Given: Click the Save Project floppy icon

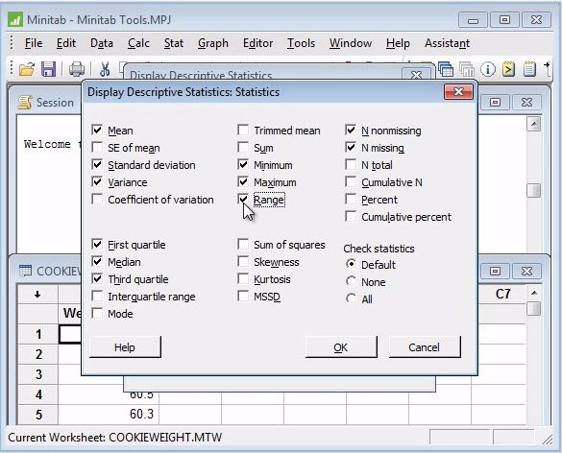Looking at the screenshot, I should pos(48,69).
